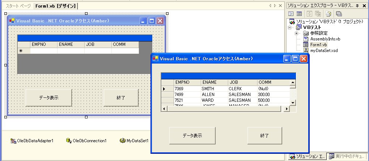Screen dimensions: 369x161
Task: Select Form1.vb in Solution Explorer
Action: 318,45
